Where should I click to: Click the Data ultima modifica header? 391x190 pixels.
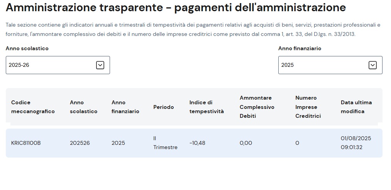[x=356, y=107]
